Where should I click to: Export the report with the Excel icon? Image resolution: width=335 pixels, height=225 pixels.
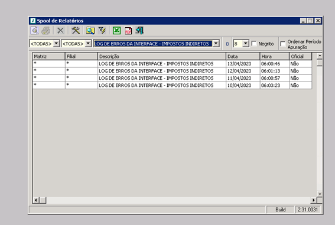[116, 31]
